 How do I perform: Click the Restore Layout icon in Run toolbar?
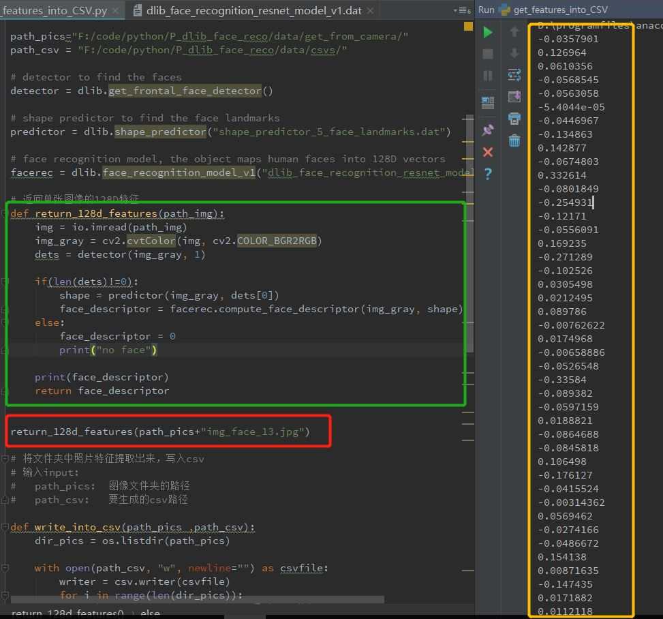coord(487,102)
